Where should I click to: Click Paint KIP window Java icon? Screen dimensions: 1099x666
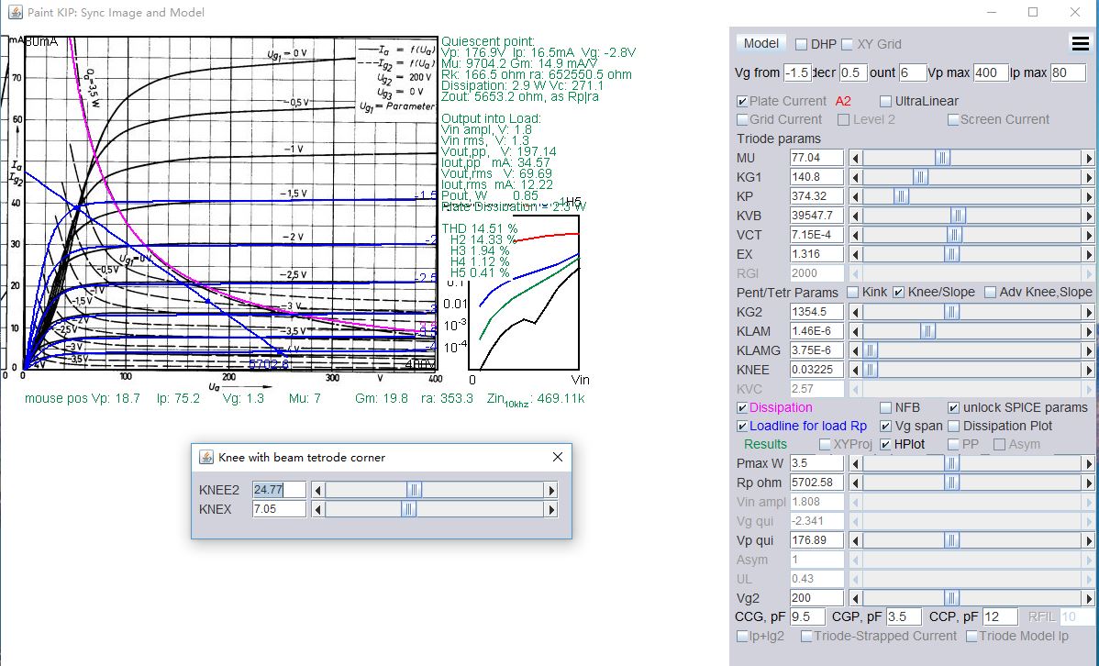[15, 12]
